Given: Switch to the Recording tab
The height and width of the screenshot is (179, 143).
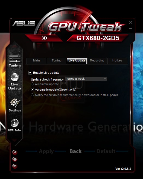Looking at the screenshot, I should [x=97, y=60].
